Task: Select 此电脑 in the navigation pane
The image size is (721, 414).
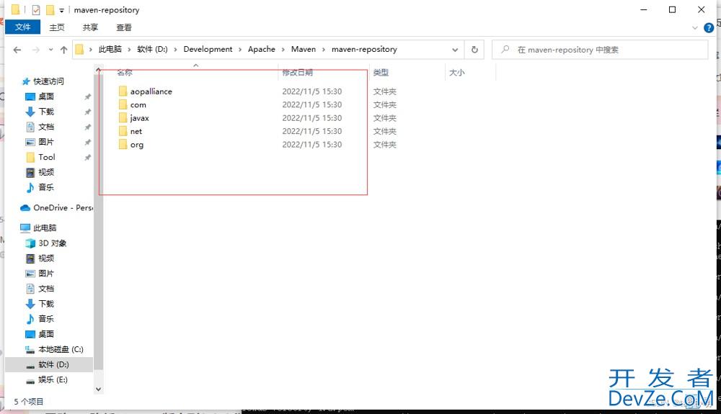Action: (x=45, y=228)
